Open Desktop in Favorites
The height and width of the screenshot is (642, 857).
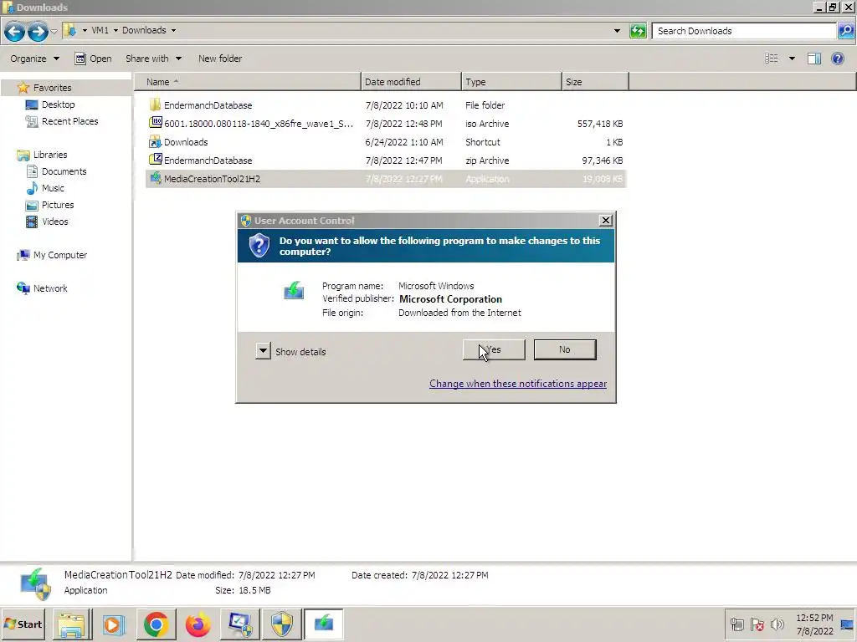(x=58, y=104)
